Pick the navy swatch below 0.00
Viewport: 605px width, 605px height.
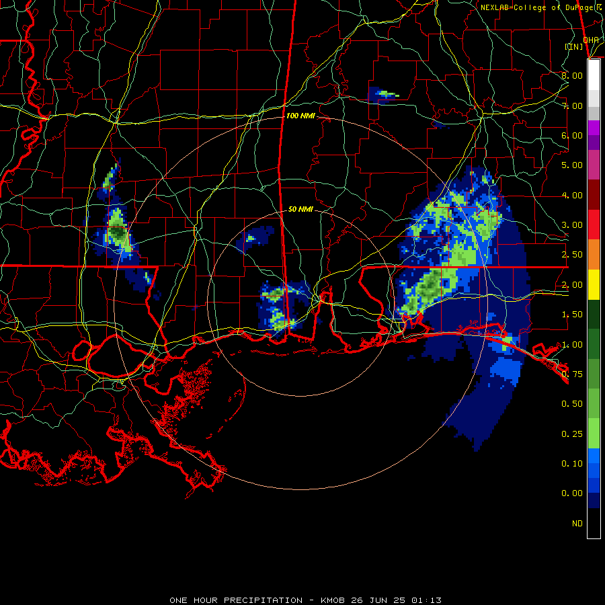coord(594,500)
